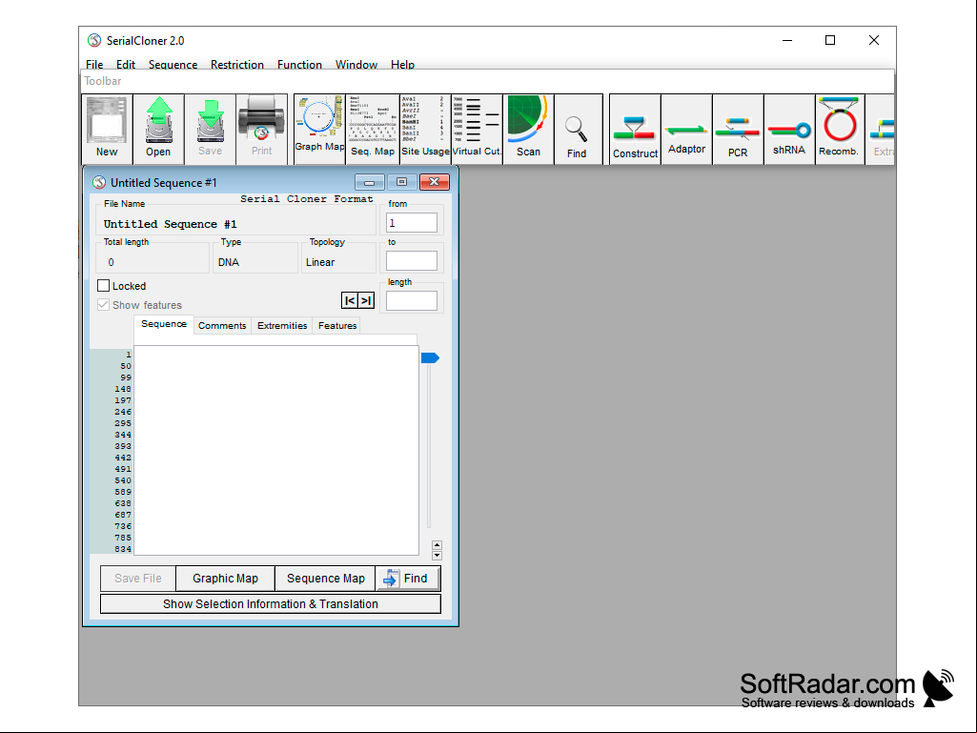This screenshot has width=977, height=733.
Task: Click the Graphic Map button
Action: point(226,579)
